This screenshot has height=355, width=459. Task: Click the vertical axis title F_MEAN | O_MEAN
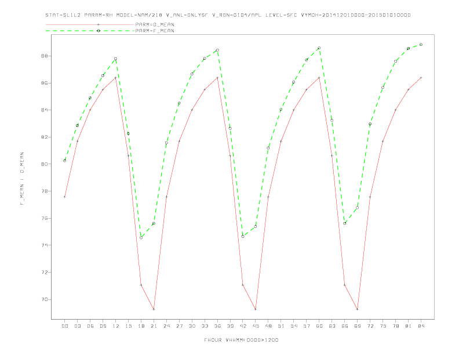tap(22, 179)
